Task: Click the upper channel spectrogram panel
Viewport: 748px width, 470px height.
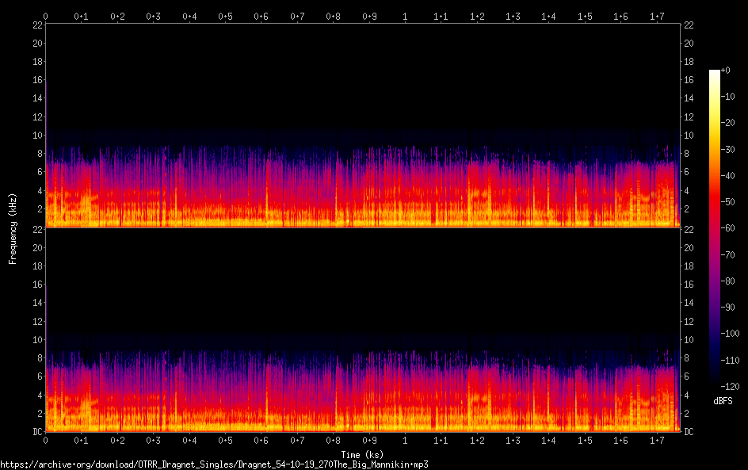Action: tap(362, 125)
